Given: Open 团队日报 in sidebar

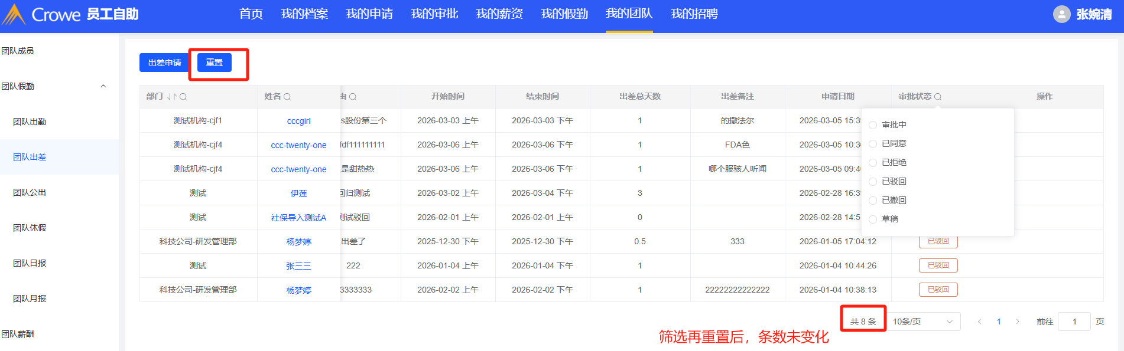Looking at the screenshot, I should tap(30, 263).
